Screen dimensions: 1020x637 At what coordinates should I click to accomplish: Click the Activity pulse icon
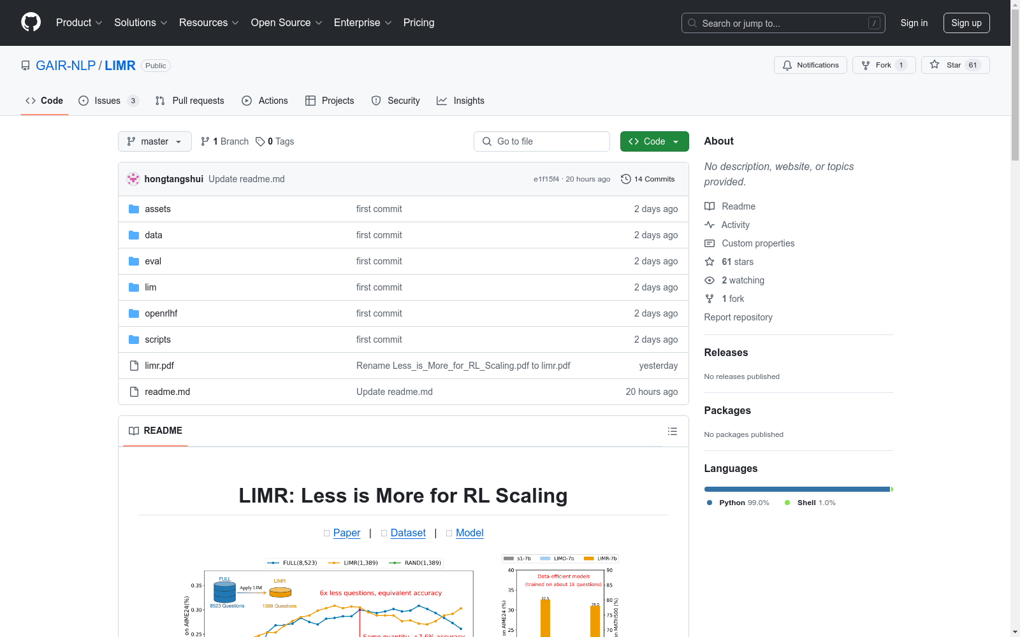click(710, 225)
